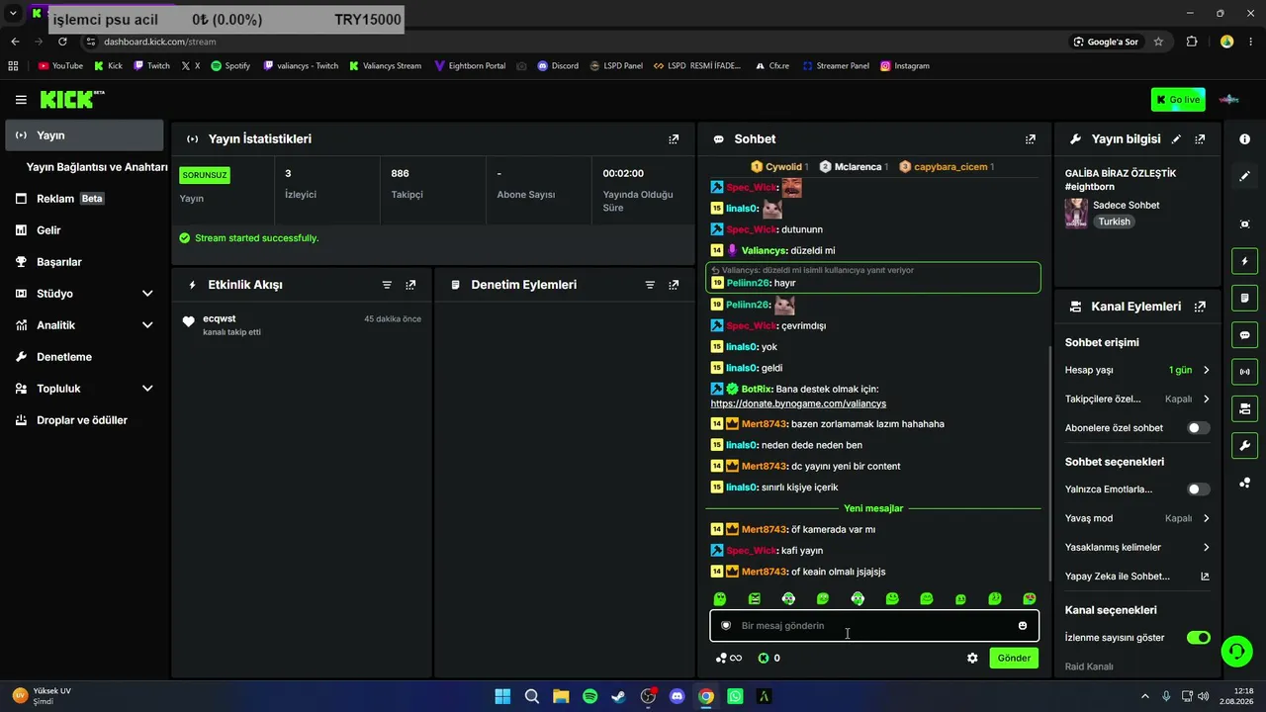The image size is (1266, 712).
Task: Select Yayın in the sidebar
Action: pyautogui.click(x=84, y=135)
